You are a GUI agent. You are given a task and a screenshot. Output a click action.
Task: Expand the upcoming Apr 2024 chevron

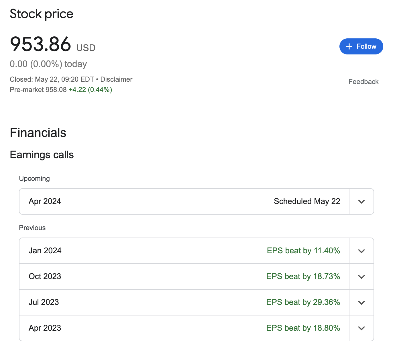coord(361,201)
